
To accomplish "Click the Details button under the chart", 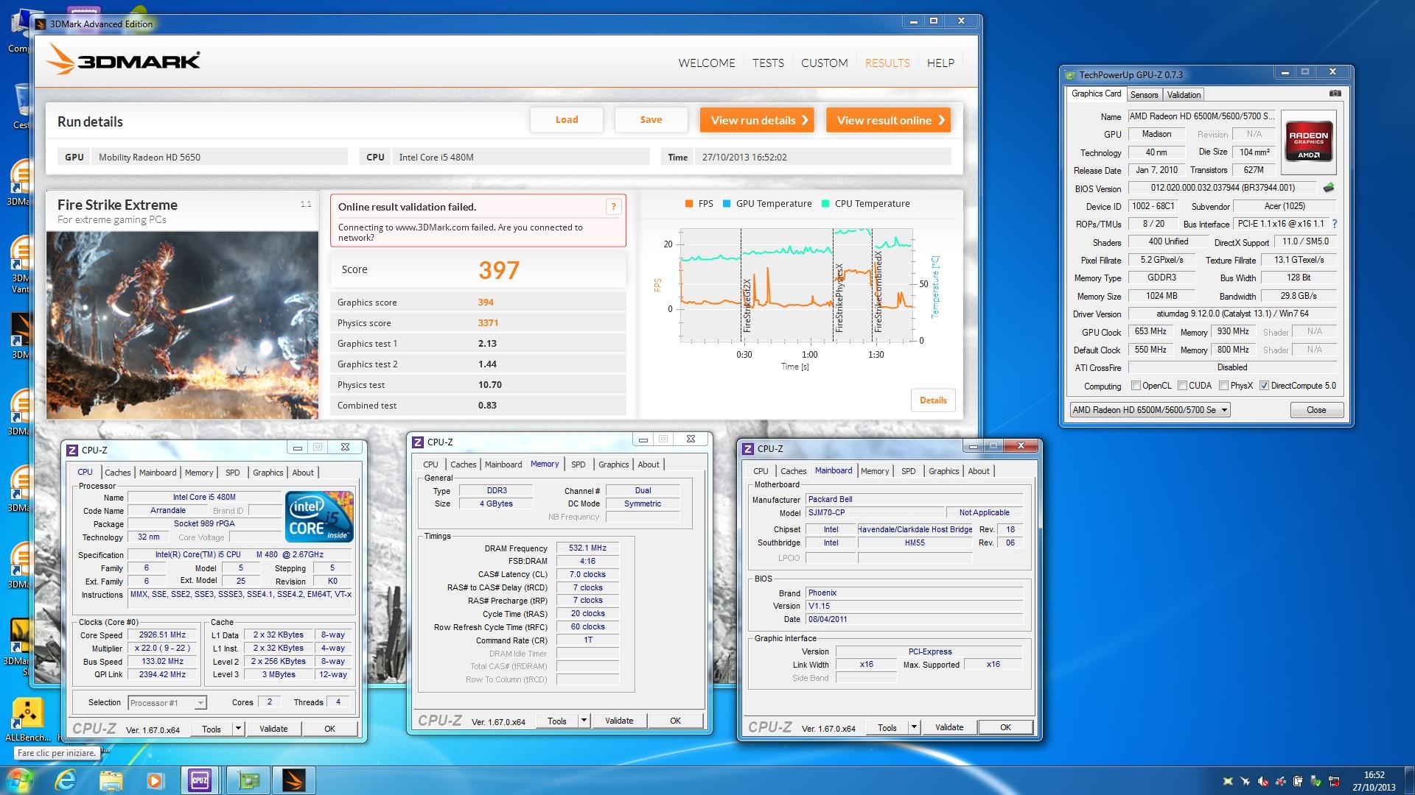I will 933,400.
